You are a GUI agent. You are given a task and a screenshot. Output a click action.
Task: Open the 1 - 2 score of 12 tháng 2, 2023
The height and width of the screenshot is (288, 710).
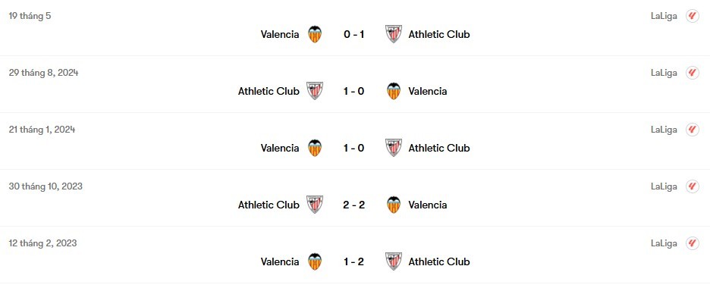tap(353, 261)
